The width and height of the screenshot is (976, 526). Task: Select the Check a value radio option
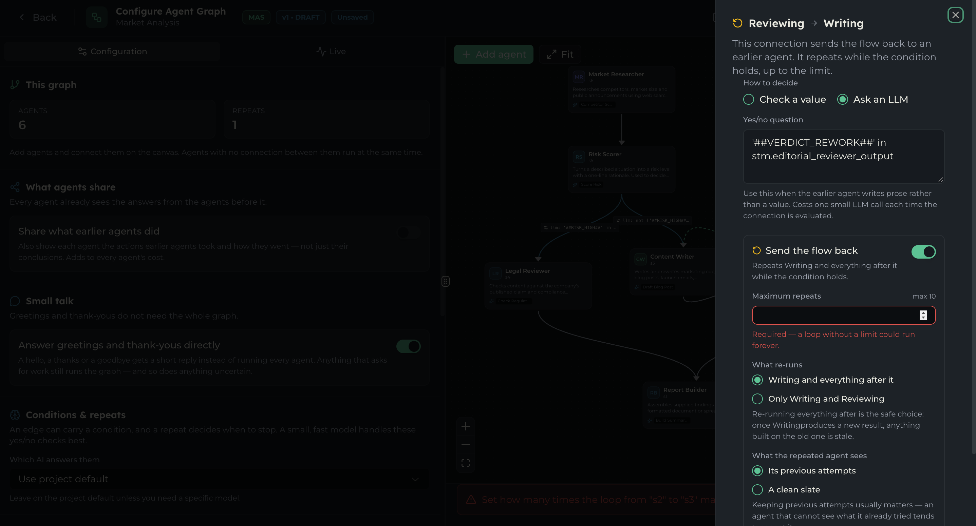(748, 100)
